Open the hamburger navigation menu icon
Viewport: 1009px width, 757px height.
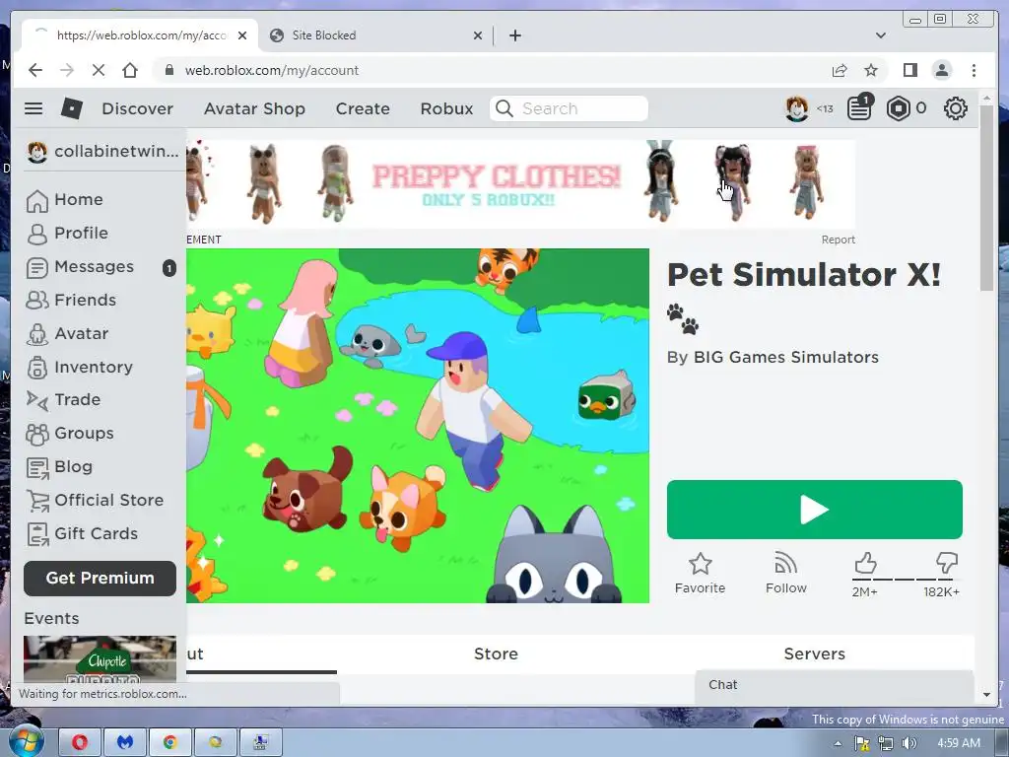34,108
